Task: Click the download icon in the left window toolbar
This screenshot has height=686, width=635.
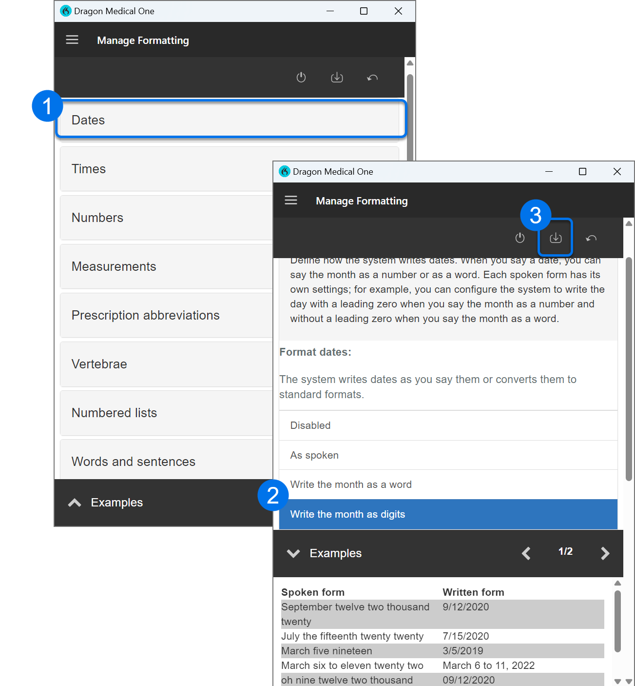Action: (337, 77)
